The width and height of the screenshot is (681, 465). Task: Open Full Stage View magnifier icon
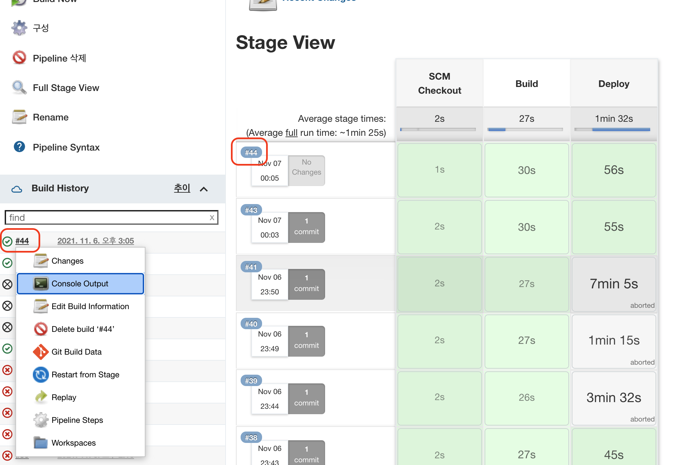[x=19, y=88]
